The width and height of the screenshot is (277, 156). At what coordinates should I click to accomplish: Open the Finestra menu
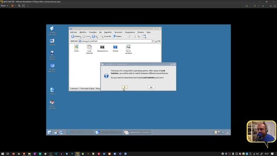pyautogui.click(x=141, y=32)
